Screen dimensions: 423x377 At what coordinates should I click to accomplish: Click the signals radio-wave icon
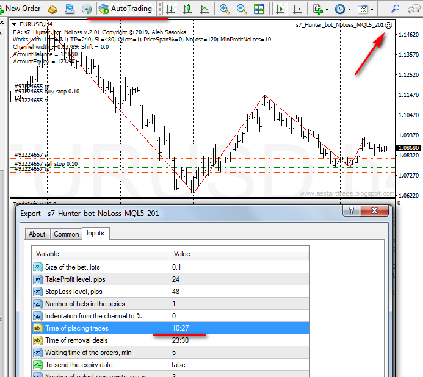86,9
